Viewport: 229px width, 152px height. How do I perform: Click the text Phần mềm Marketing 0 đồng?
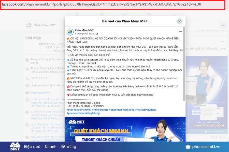pyautogui.click(x=83, y=103)
